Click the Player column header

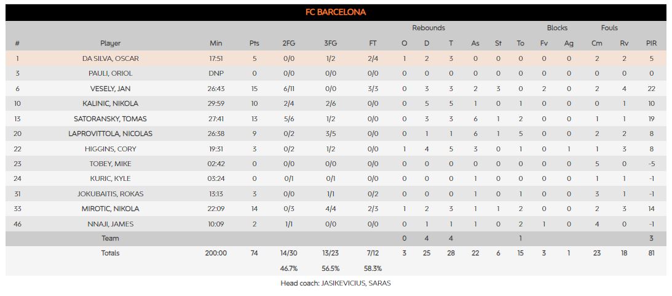(x=111, y=43)
